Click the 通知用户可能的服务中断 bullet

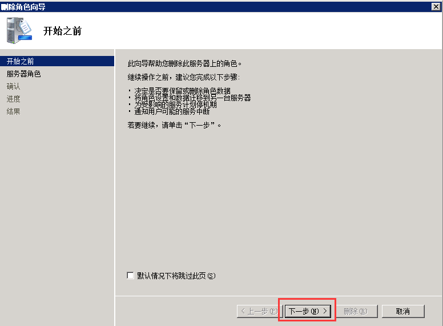click(172, 111)
